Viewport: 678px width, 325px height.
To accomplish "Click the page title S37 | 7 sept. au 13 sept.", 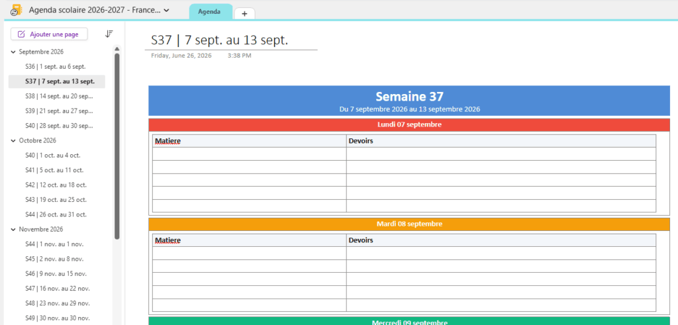I will coord(219,40).
